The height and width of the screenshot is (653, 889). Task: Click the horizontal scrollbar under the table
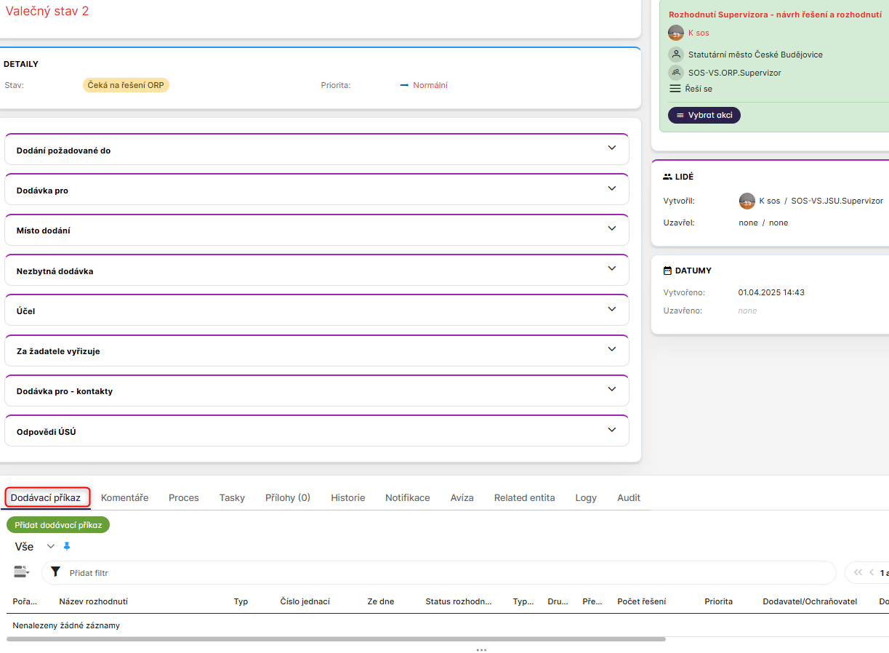[336, 639]
